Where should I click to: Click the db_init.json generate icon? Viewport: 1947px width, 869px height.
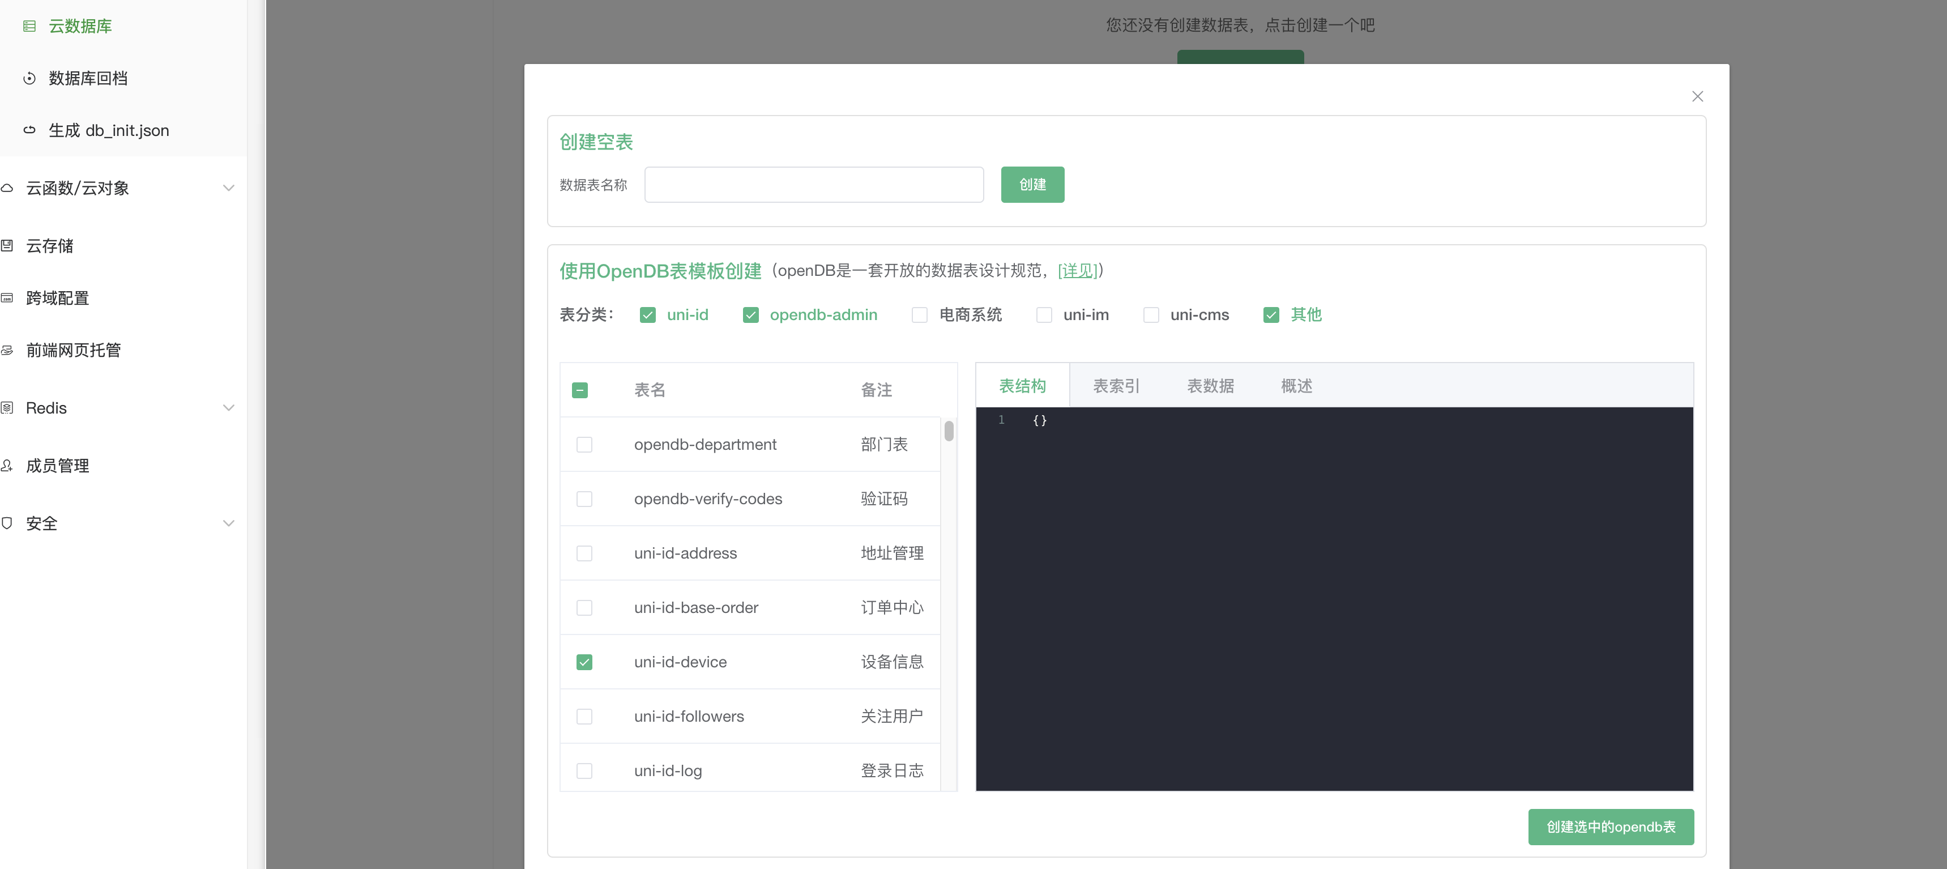pos(29,130)
